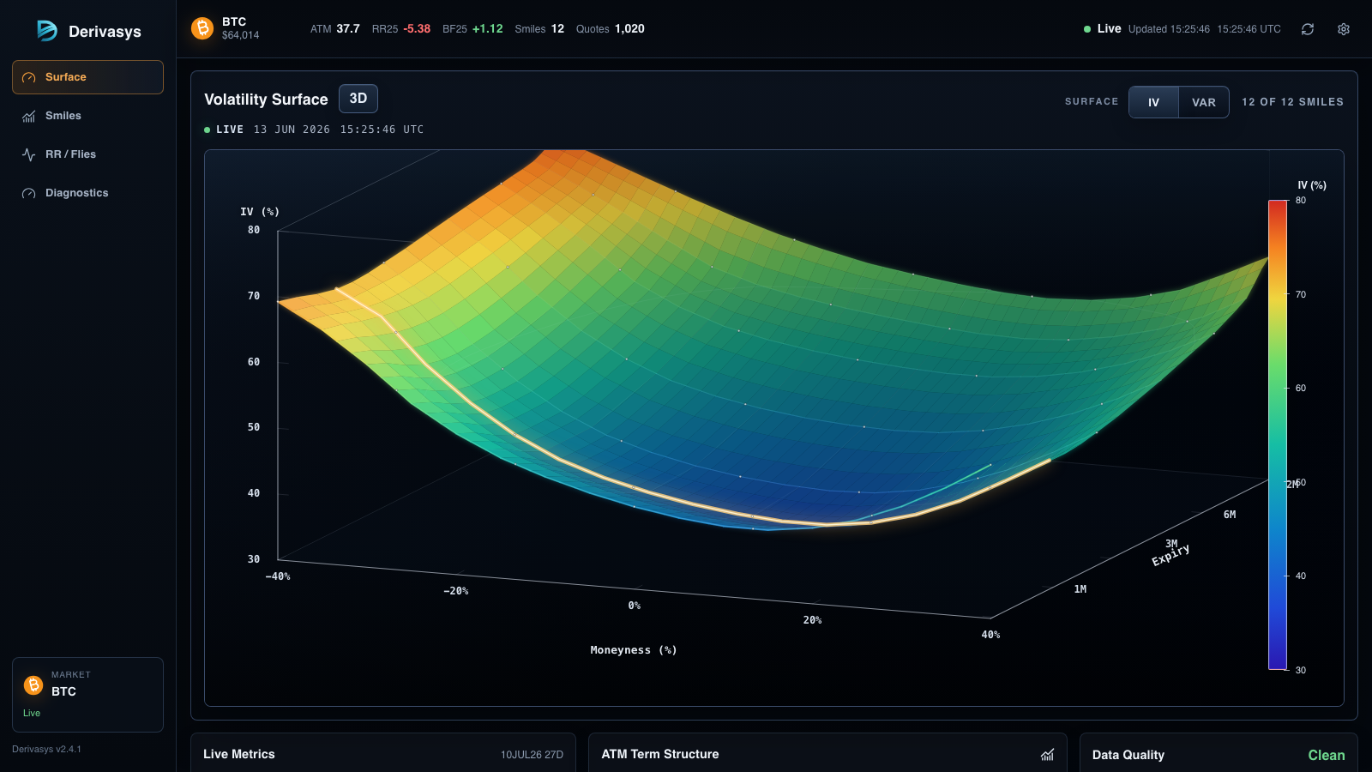
Task: Click the Live Metrics panel title
Action: pos(239,754)
